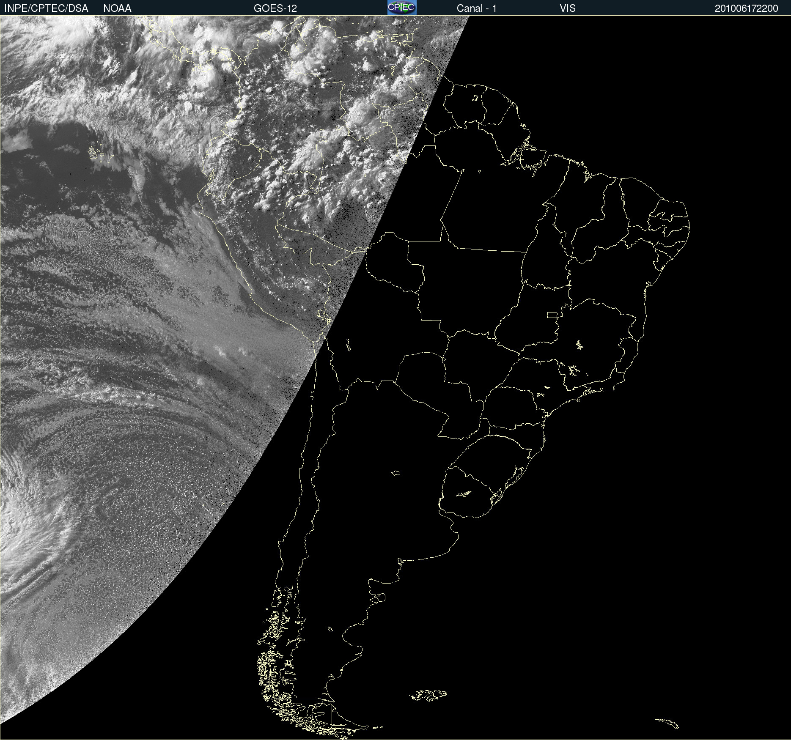Click the 201006172200 timestamp
This screenshot has width=791, height=740.
click(747, 8)
